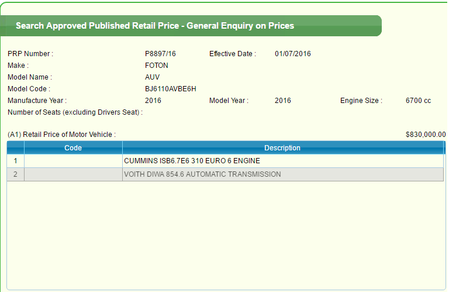Viewport: 449px width, 292px height.
Task: Click the empty Code cell in row 1
Action: [73, 160]
